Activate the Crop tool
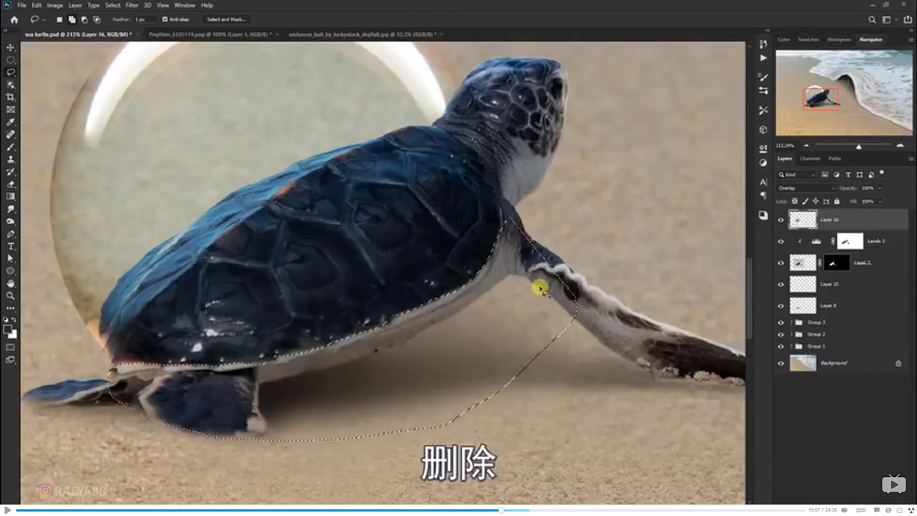This screenshot has width=917, height=516. coord(10,98)
